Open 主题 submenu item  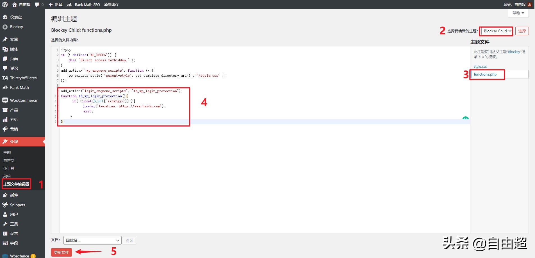tap(7, 152)
